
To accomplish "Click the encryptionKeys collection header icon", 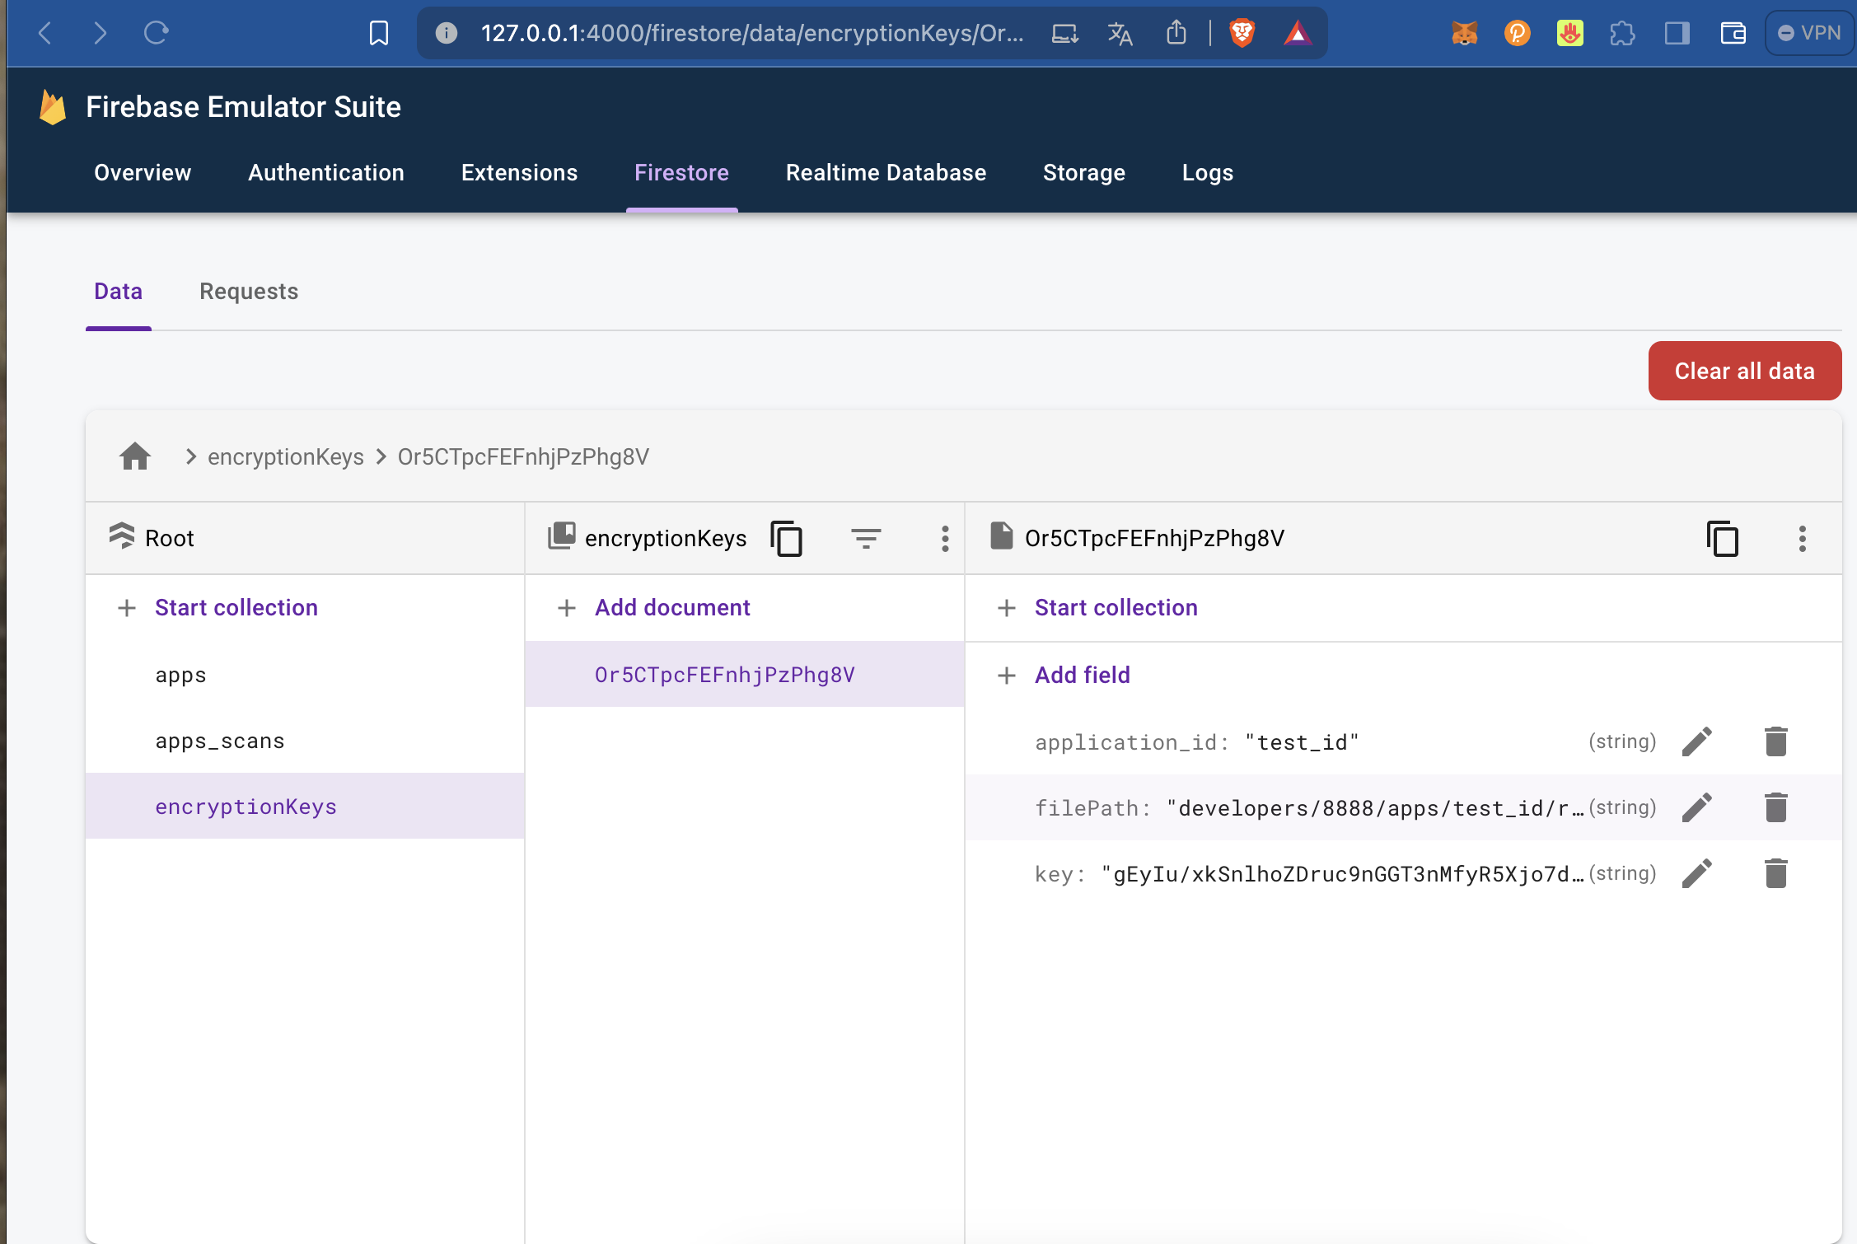I will [562, 535].
